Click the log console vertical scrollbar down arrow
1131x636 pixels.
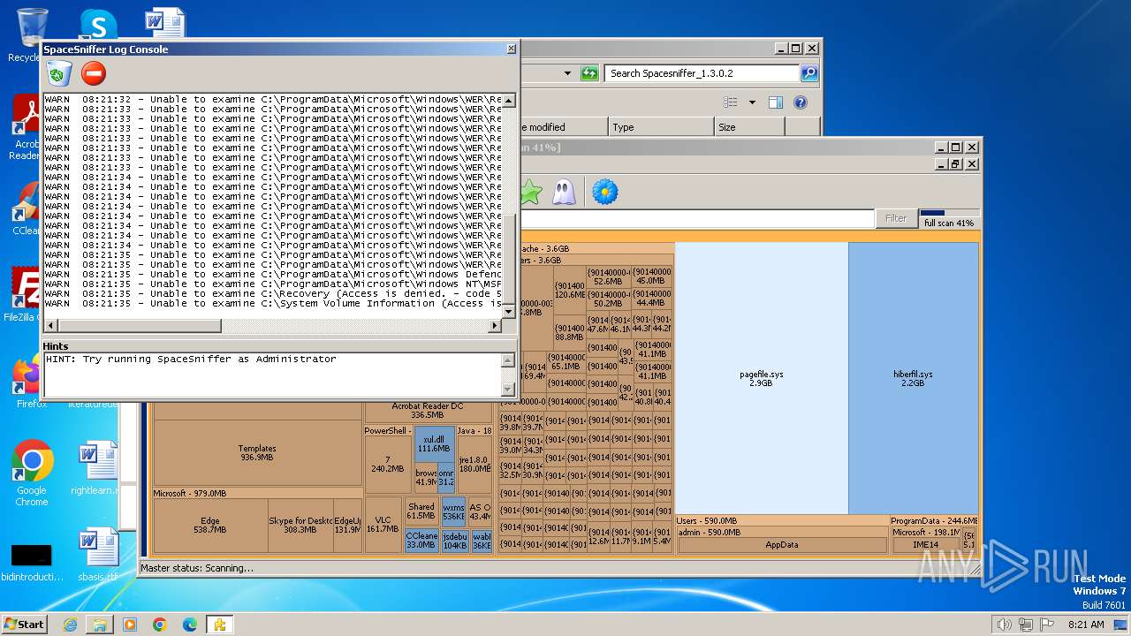coord(509,312)
